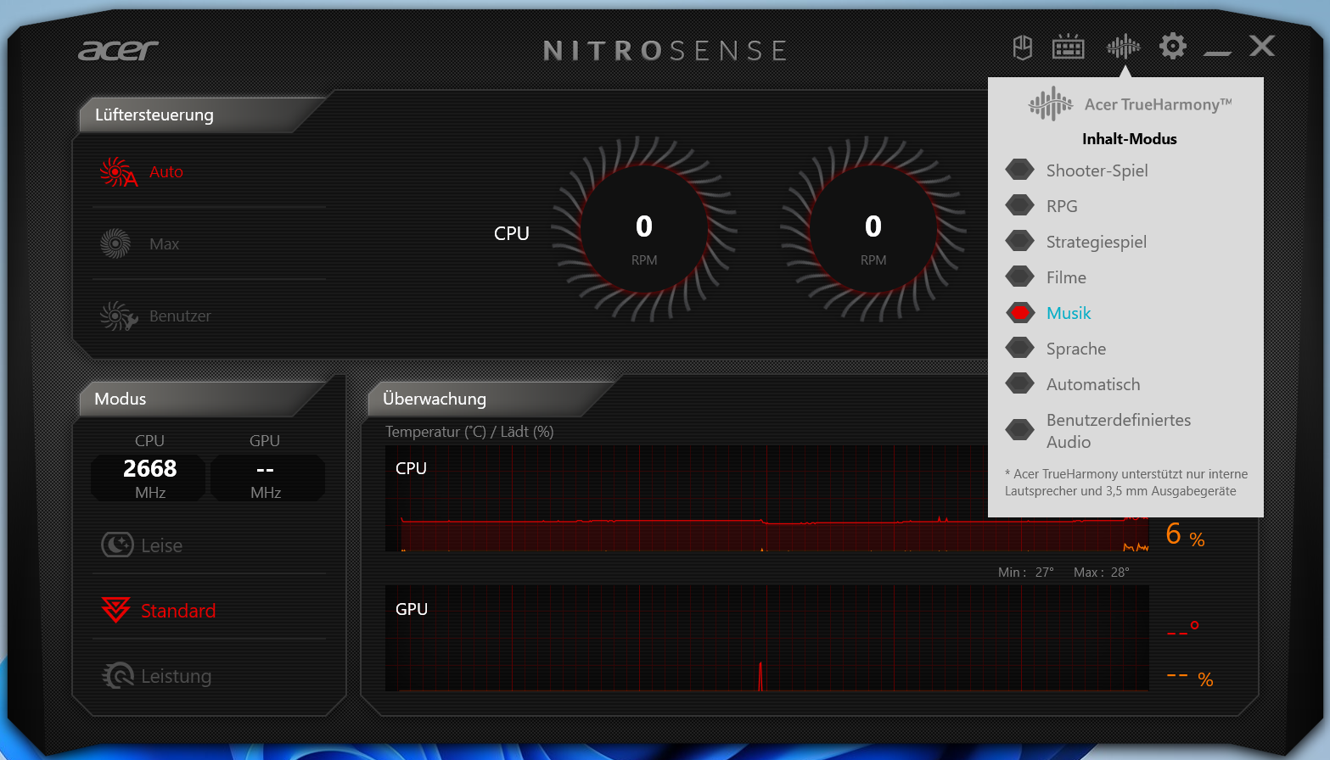
Task: Click the CPU fan RPM dial
Action: click(x=644, y=229)
